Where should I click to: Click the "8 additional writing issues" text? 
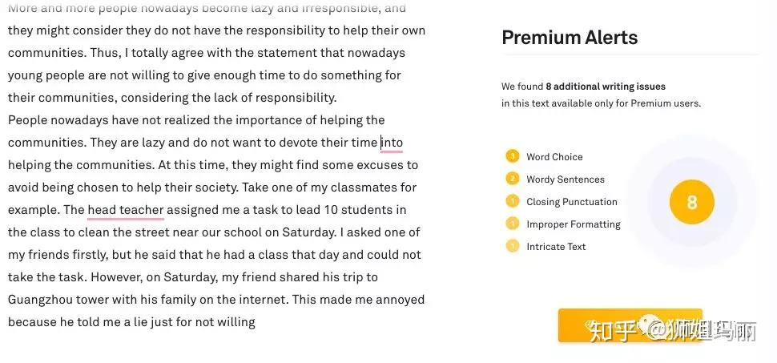[x=606, y=87]
